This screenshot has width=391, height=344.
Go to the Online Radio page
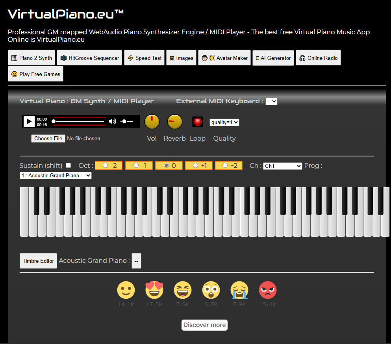click(x=318, y=58)
